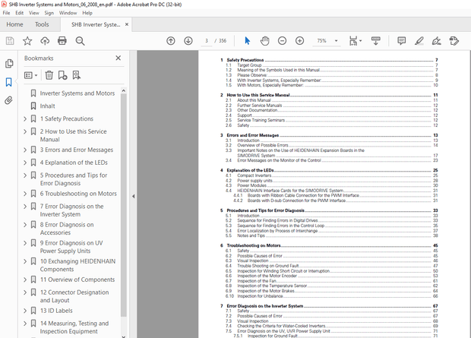Close the Bookmarks panel
The image size is (471, 338).
coord(119,58)
